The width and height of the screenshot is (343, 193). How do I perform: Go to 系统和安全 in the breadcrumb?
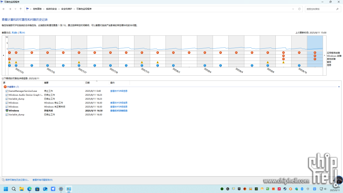point(51,9)
